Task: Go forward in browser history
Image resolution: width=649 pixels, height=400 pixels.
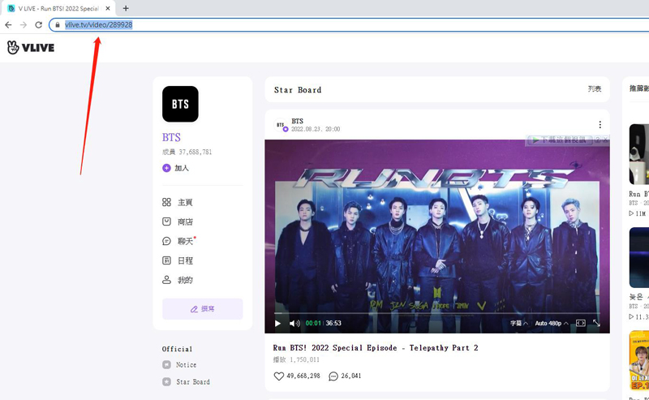Action: (x=24, y=25)
